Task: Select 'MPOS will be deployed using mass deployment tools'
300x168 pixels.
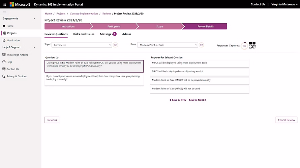Action: [x=200, y=63]
